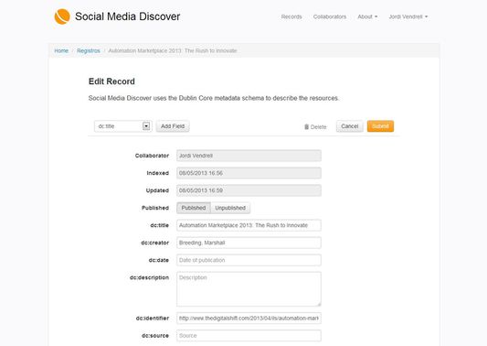Focus the dc:source input field
The width and height of the screenshot is (487, 346).
point(249,336)
